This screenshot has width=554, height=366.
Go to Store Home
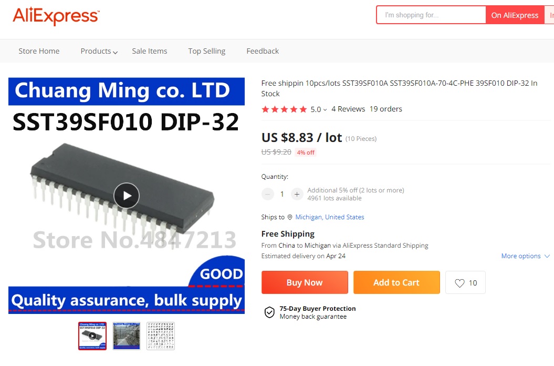click(39, 51)
